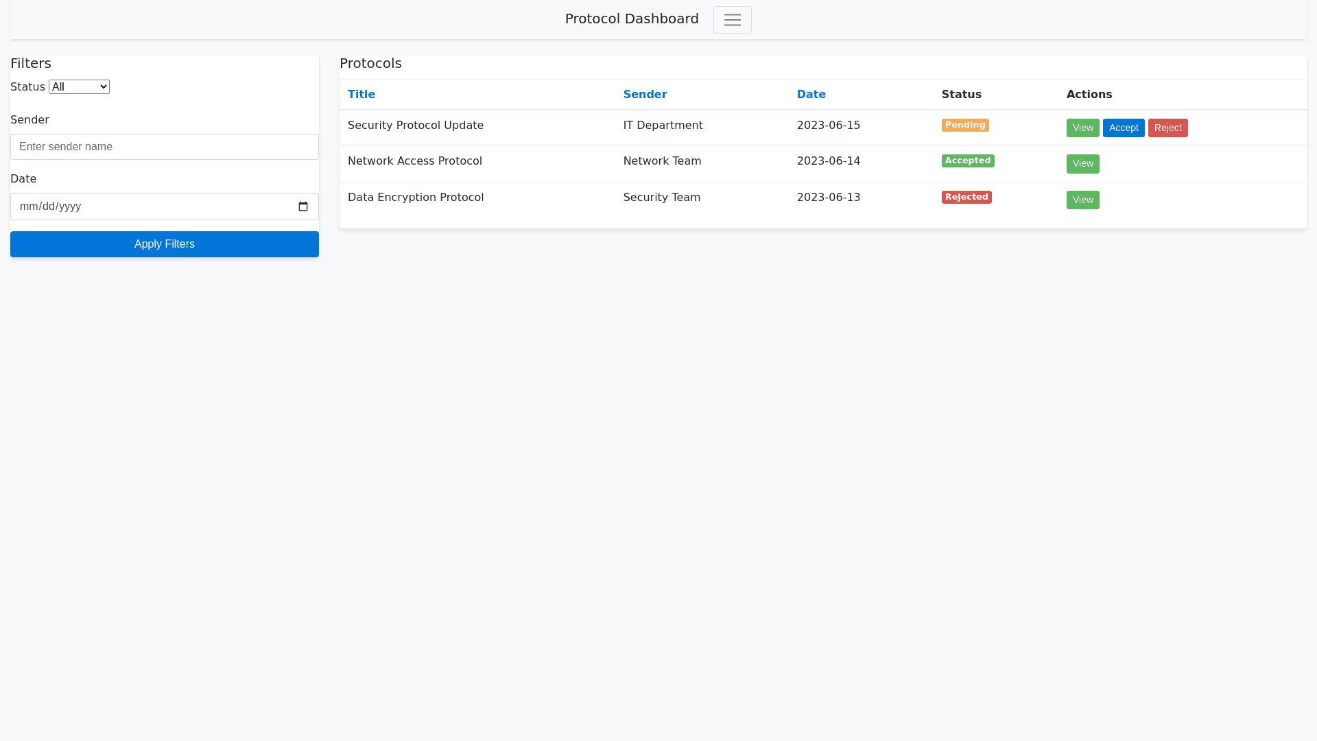The image size is (1317, 741).
Task: Sort table by Title column
Action: click(361, 95)
